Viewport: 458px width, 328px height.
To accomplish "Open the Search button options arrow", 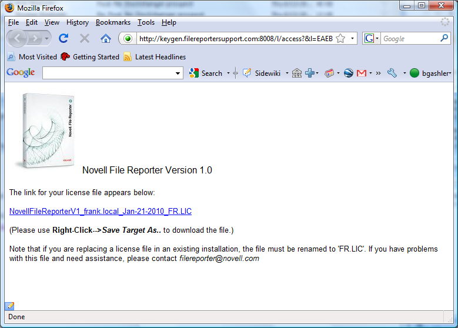I will (x=229, y=73).
